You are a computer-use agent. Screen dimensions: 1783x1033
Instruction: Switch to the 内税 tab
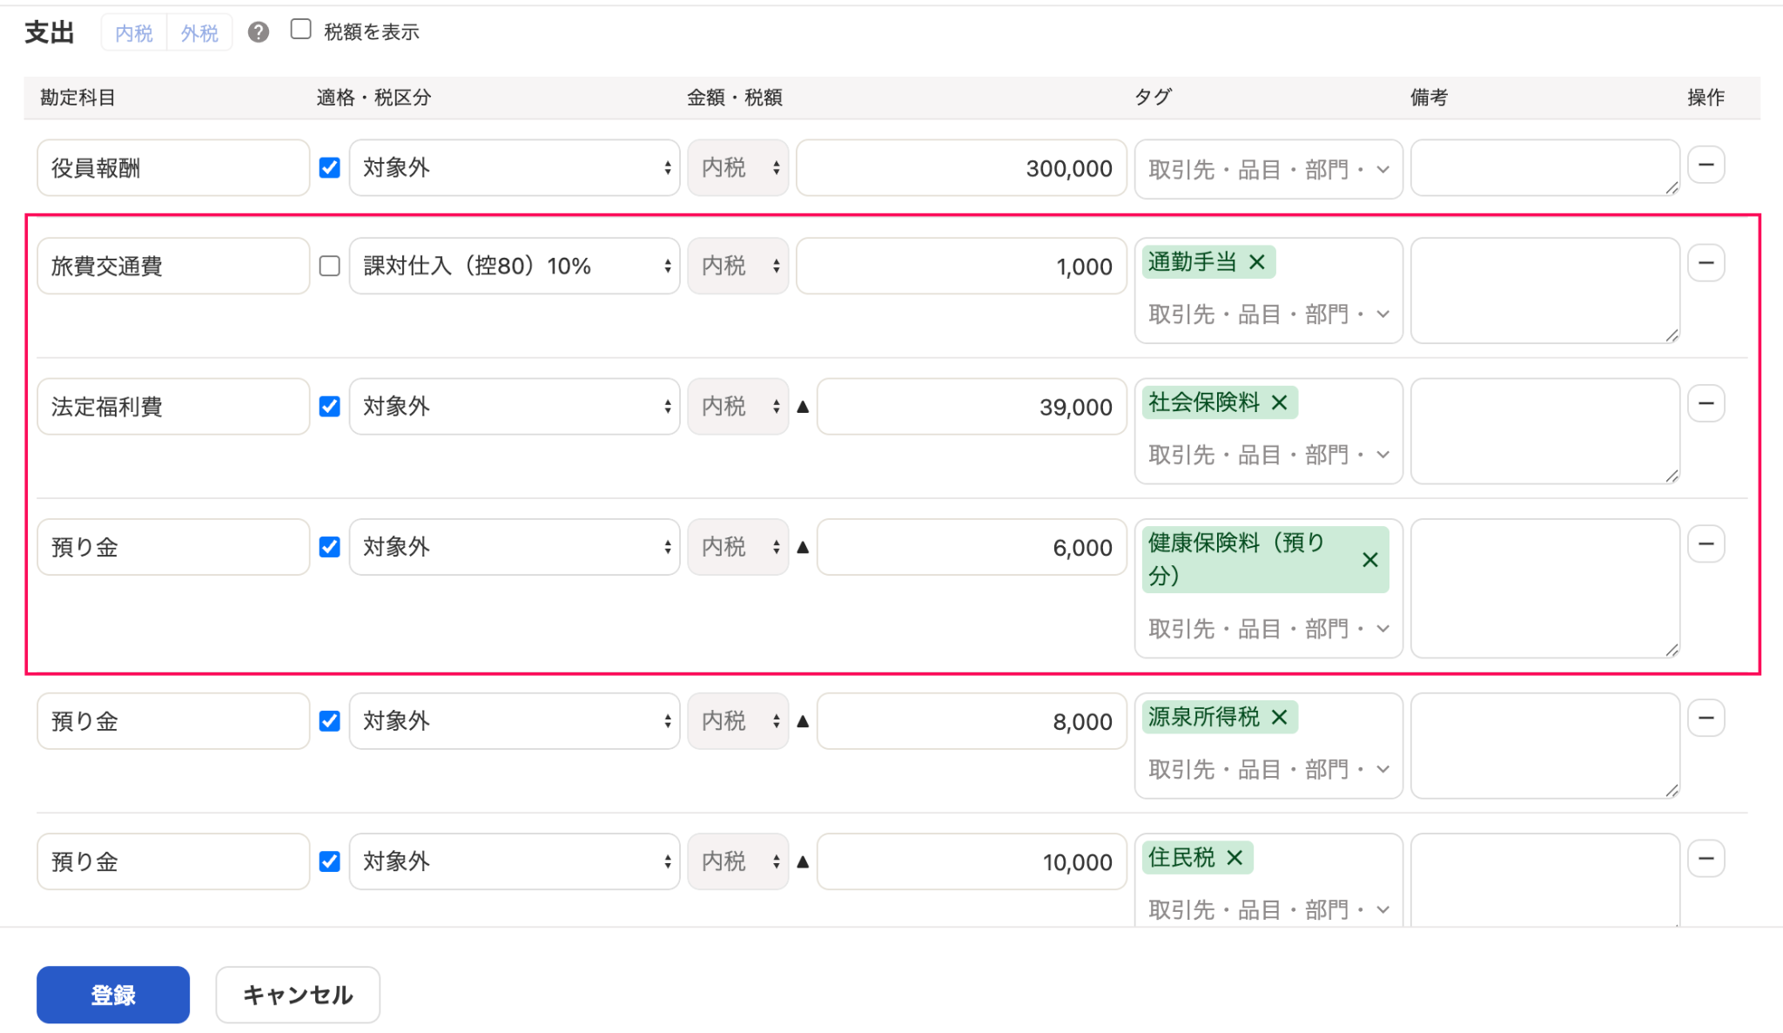click(134, 33)
